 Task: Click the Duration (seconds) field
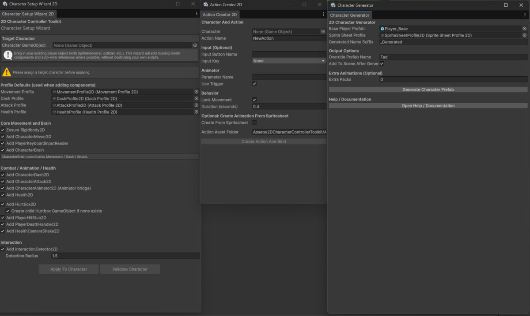pyautogui.click(x=289, y=107)
